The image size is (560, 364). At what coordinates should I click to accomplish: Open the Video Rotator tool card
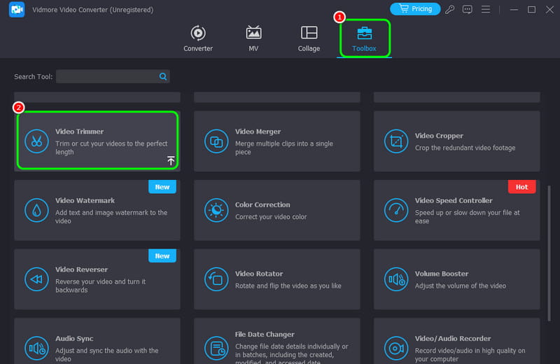click(x=276, y=279)
